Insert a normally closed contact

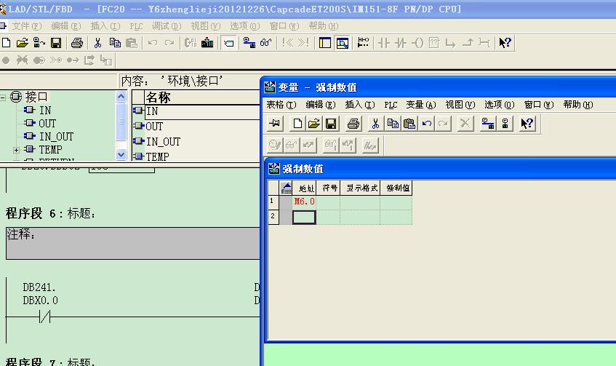tap(401, 43)
